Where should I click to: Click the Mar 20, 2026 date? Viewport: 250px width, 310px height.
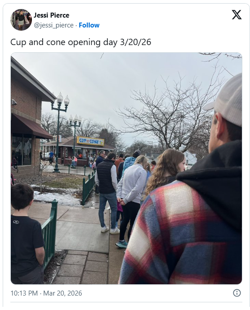[x=62, y=293]
